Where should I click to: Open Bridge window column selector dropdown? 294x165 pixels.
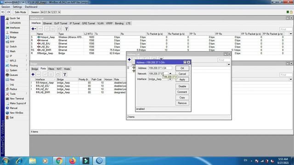tap(291, 79)
